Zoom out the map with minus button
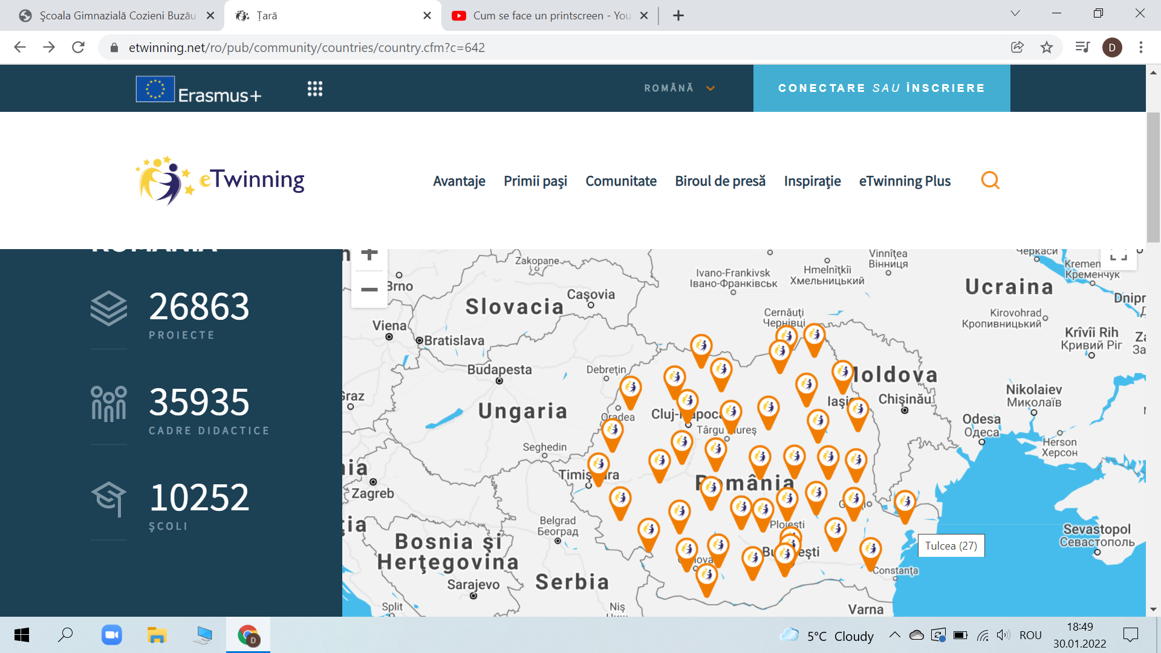Screen dimensions: 1161x653 (x=369, y=290)
